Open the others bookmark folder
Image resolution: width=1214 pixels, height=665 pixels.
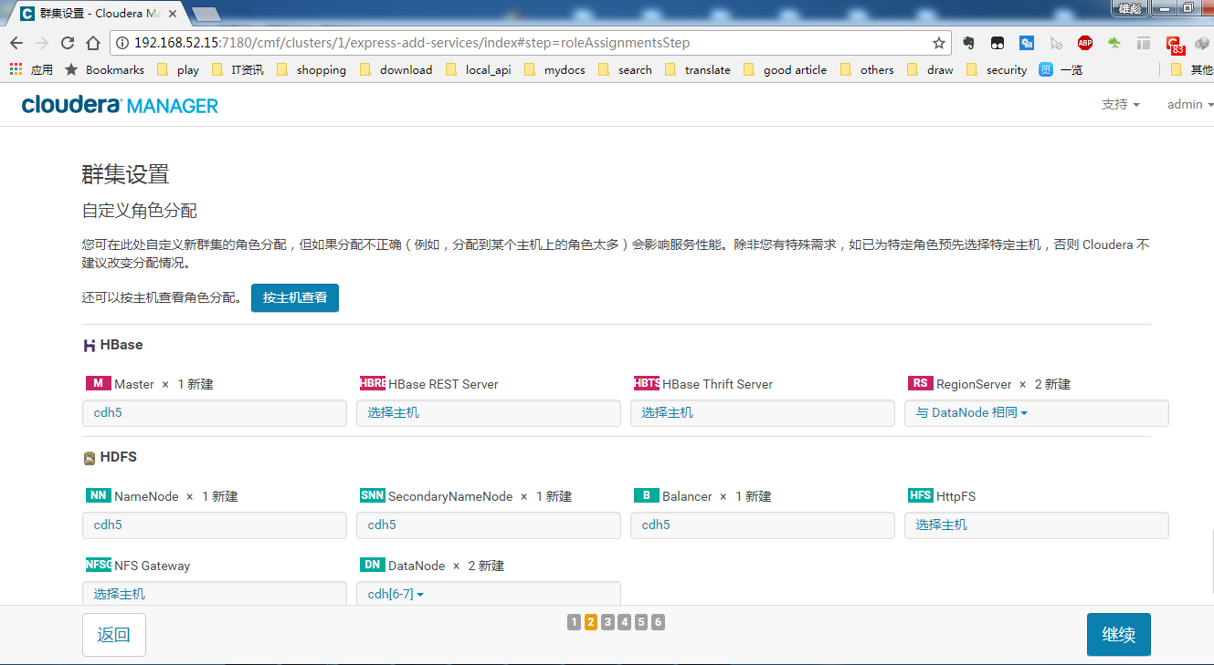click(867, 69)
